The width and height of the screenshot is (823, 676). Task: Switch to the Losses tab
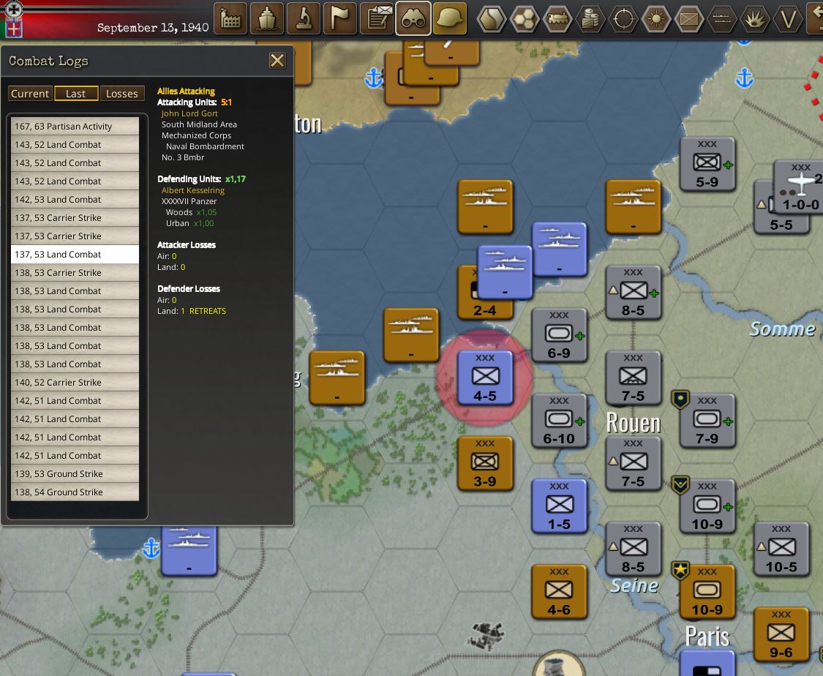point(121,94)
